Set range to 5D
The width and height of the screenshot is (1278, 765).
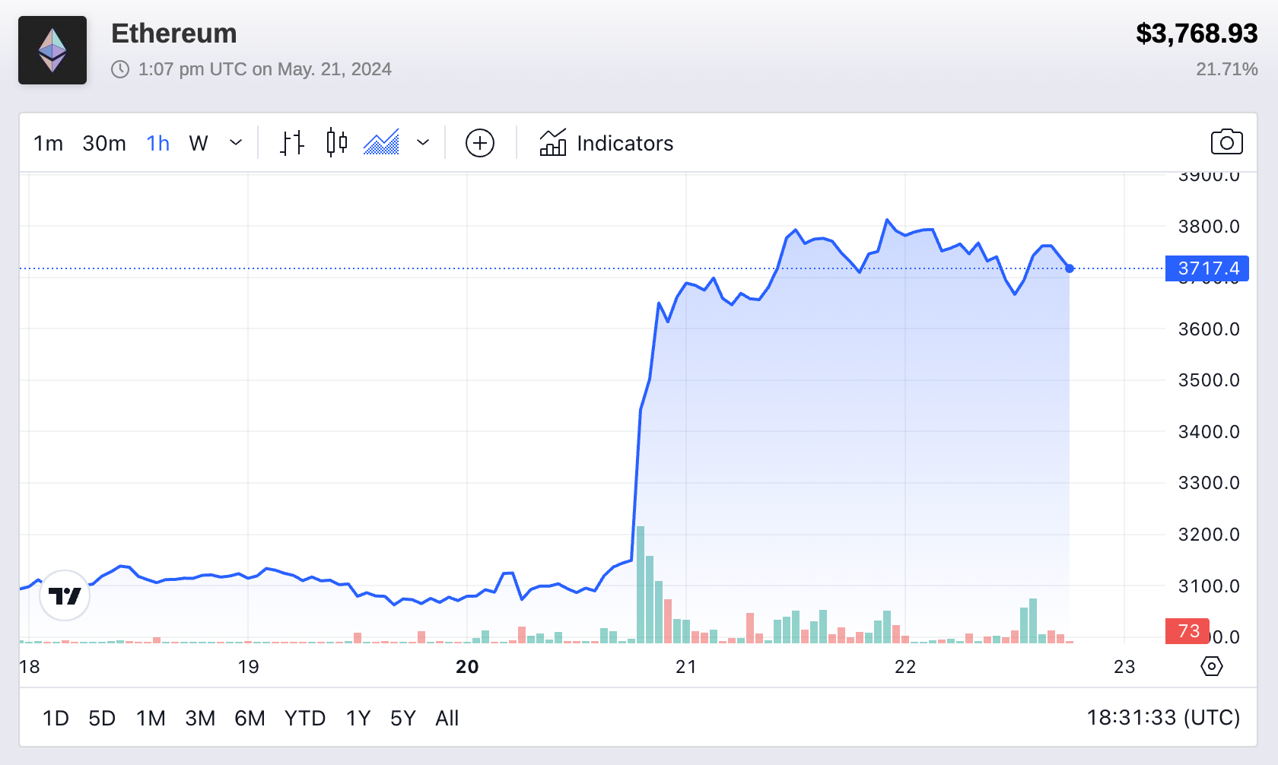[x=102, y=718]
